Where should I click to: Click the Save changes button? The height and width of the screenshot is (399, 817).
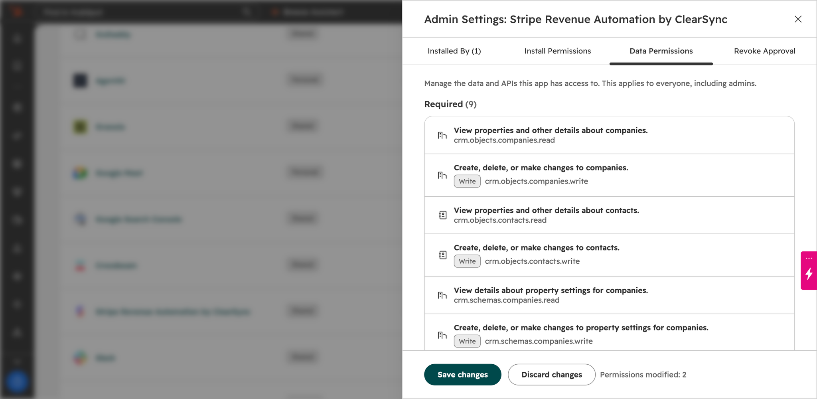coord(462,375)
